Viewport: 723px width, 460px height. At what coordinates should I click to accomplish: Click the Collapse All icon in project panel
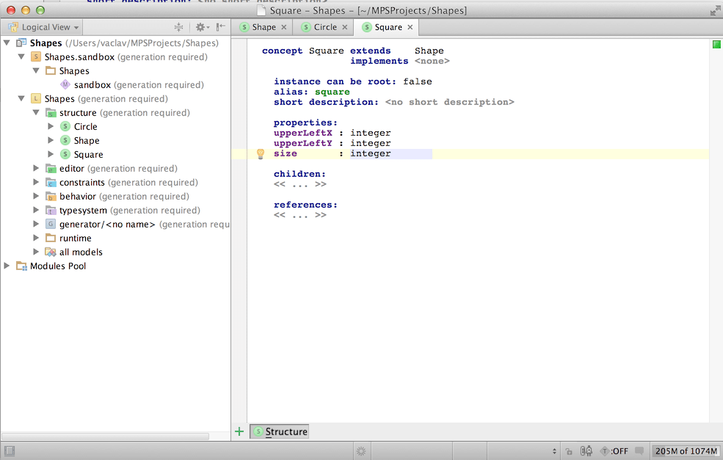[x=178, y=27]
